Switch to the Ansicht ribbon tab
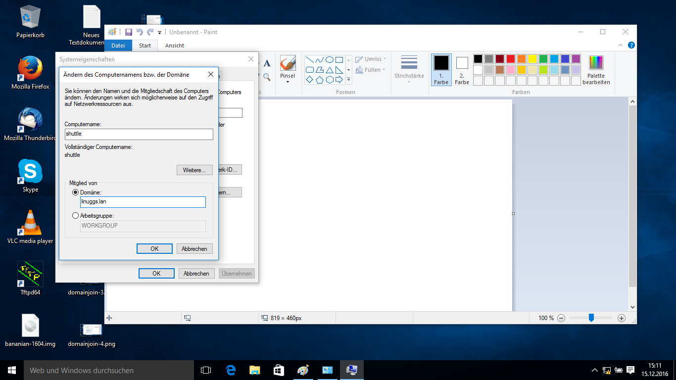This screenshot has height=380, width=676. [174, 46]
